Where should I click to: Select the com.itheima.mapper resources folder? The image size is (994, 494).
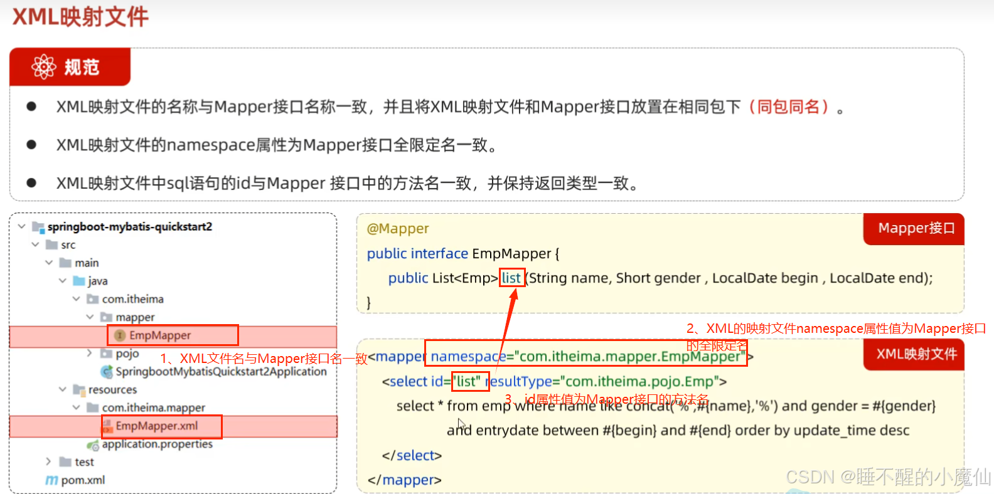[x=154, y=407]
